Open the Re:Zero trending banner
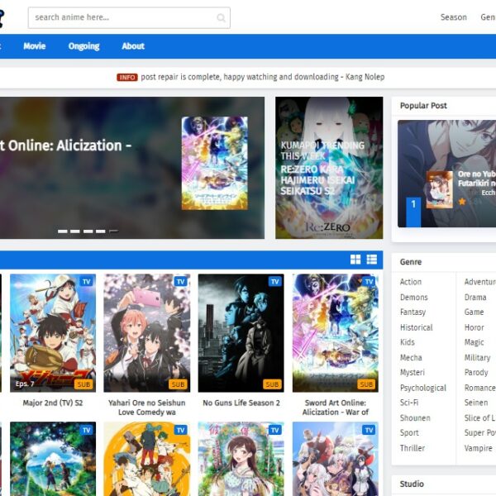Viewport: 496px width, 496px height. 329,168
